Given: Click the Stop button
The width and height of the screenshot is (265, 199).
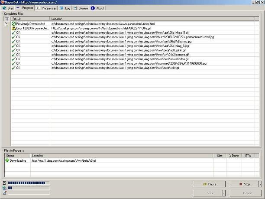Looking at the screenshot, I should (244, 184).
